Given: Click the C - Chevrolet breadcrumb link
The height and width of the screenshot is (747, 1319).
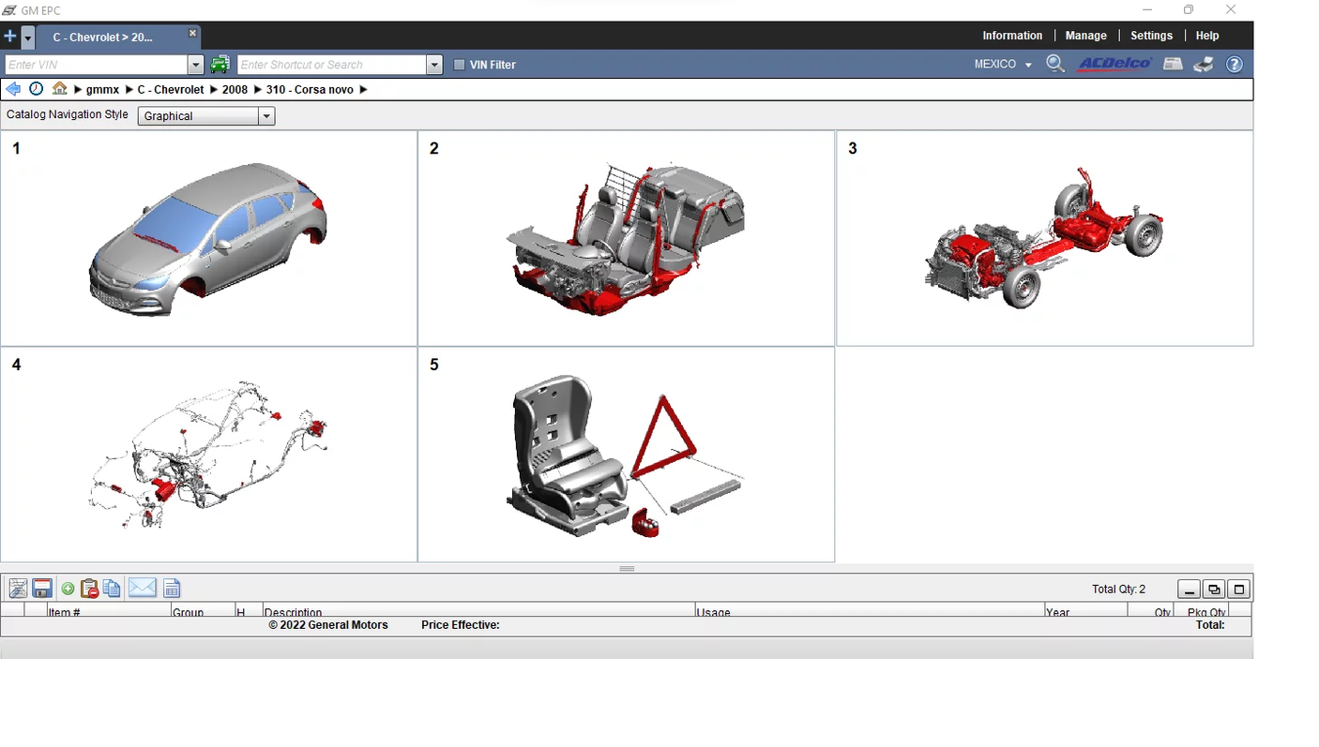Looking at the screenshot, I should [170, 90].
